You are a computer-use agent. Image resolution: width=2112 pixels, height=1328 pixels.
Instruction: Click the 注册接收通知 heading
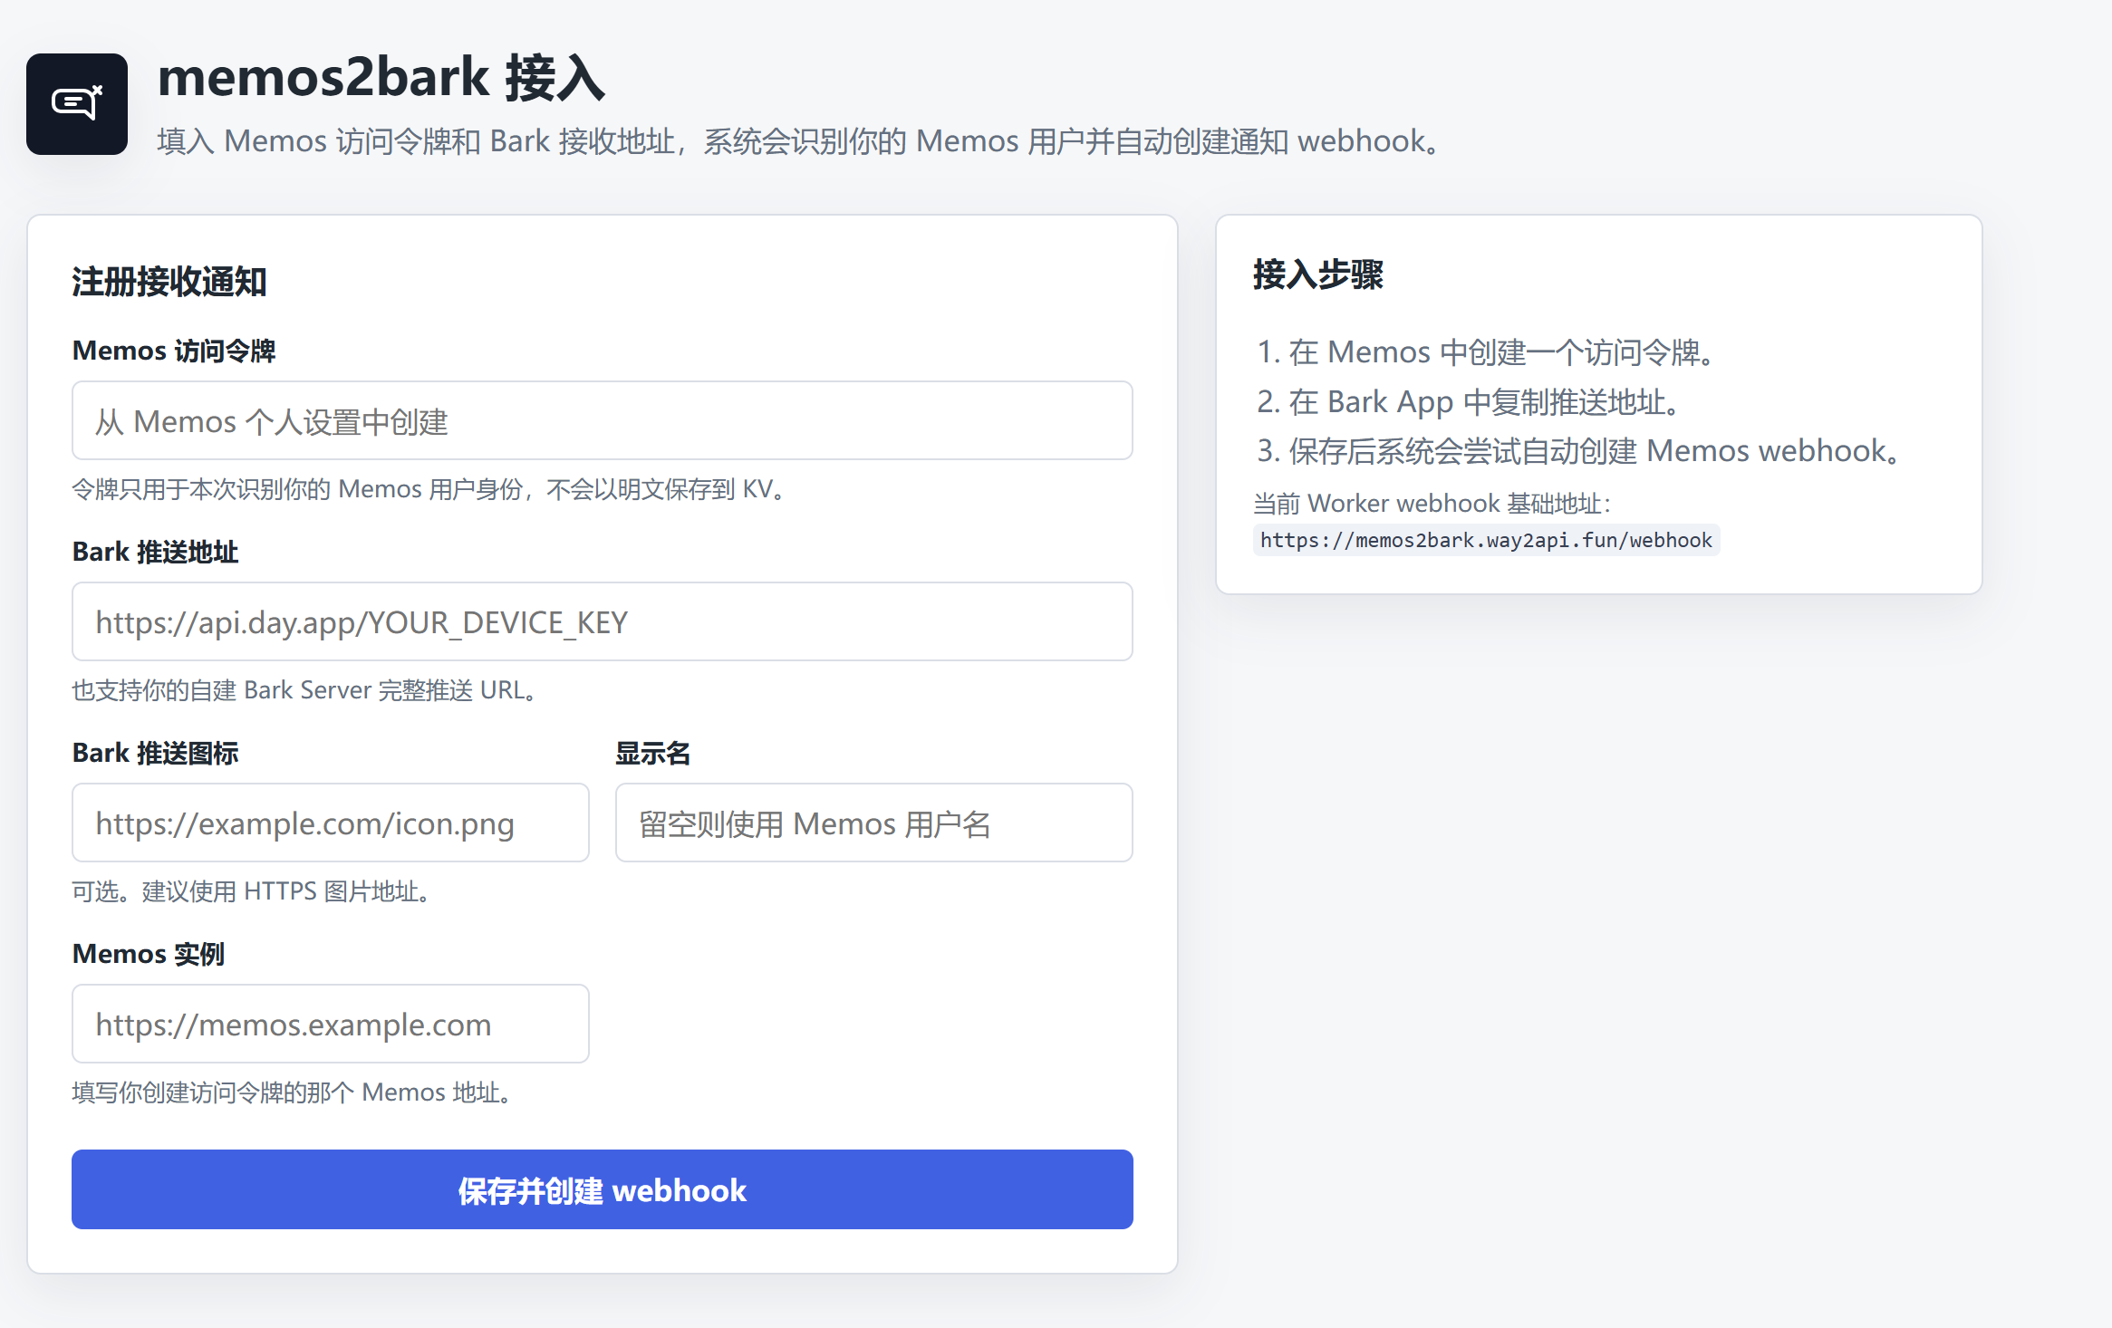tap(169, 282)
